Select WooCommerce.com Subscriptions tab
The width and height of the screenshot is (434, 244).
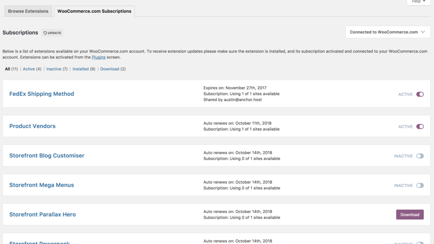[x=94, y=11]
